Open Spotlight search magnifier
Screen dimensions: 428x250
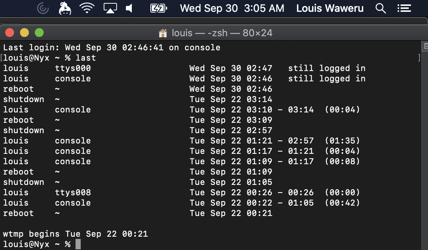381,8
